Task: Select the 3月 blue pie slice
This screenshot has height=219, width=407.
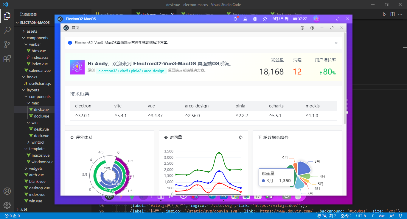Action: [x=303, y=168]
